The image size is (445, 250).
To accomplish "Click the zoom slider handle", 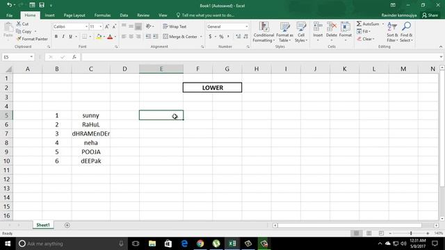I will [x=411, y=233].
